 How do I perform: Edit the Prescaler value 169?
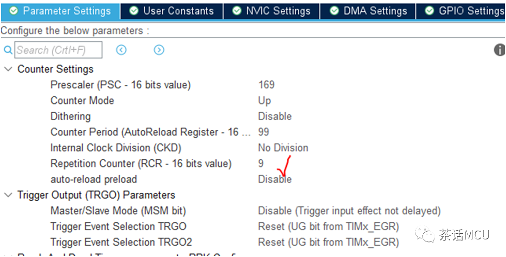tap(266, 85)
